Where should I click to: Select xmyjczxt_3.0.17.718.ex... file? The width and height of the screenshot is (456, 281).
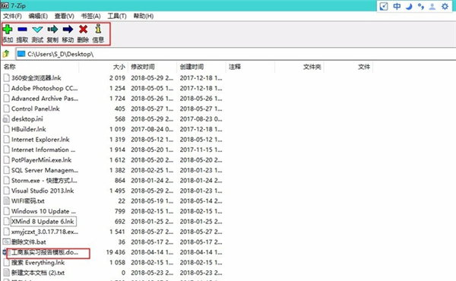point(45,232)
